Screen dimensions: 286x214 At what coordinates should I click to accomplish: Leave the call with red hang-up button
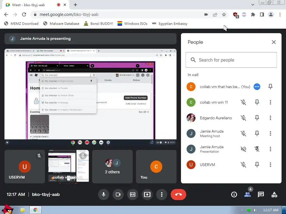click(178, 194)
